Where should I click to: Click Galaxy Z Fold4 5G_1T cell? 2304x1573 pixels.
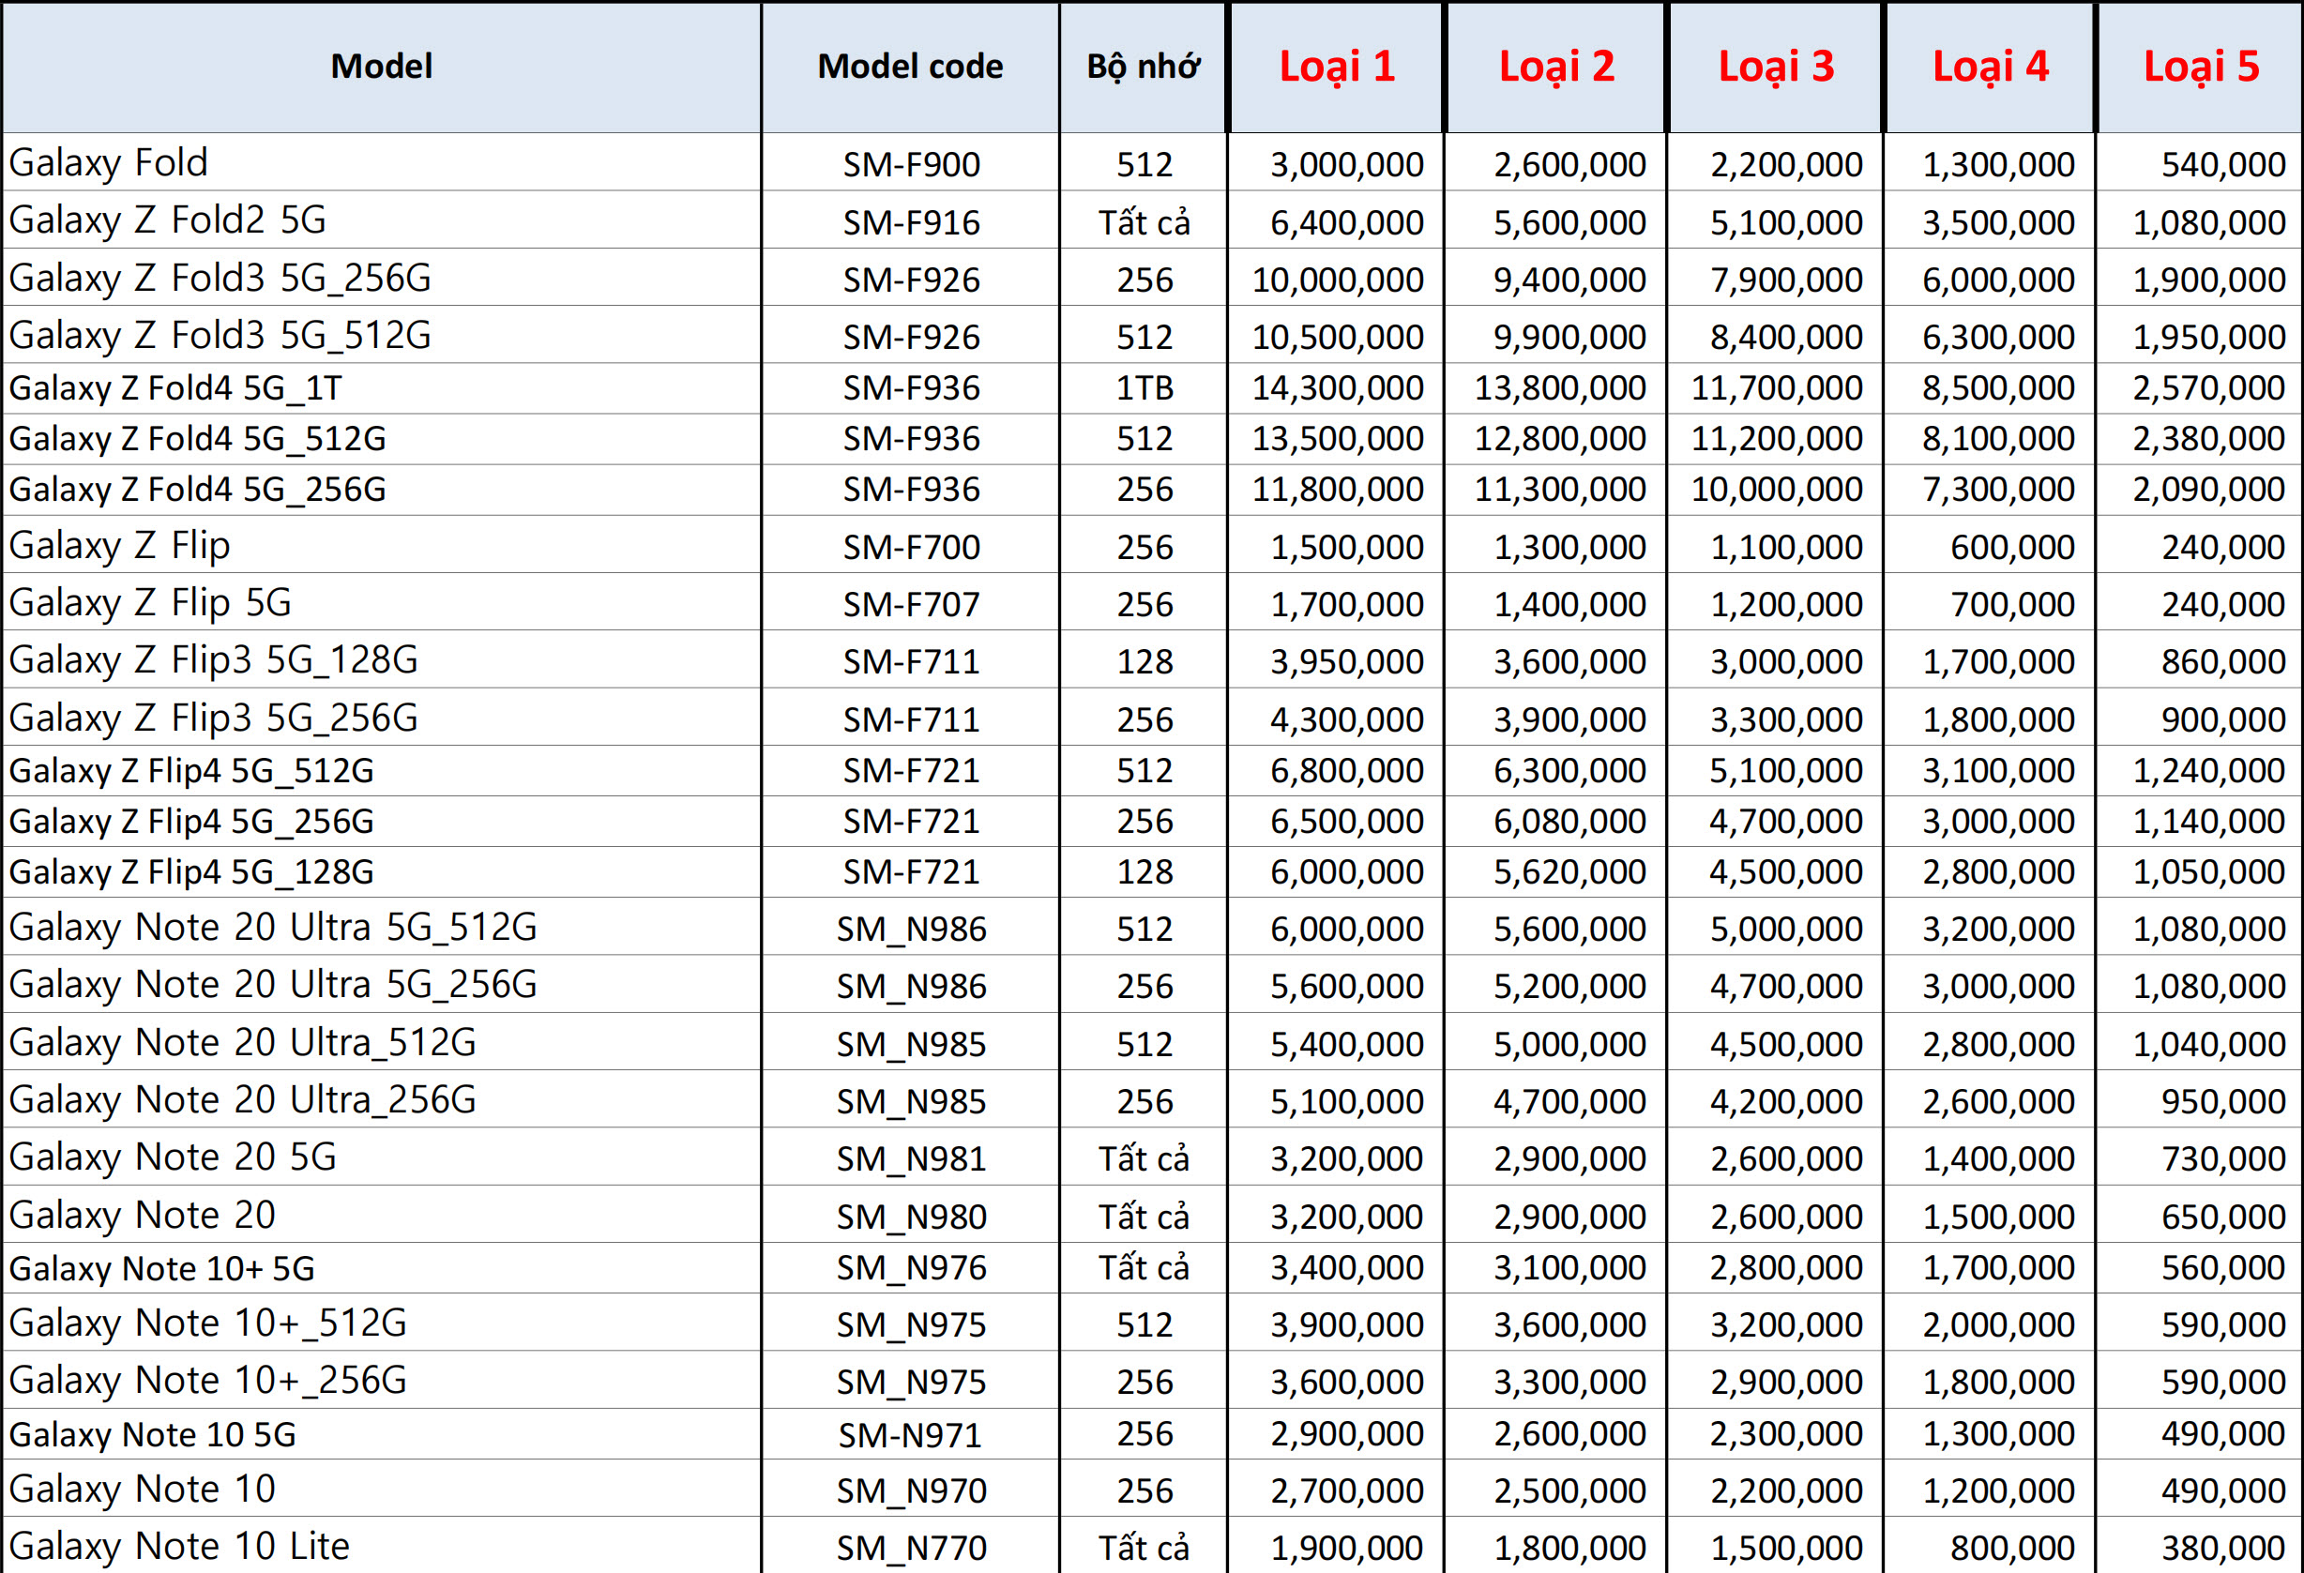[174, 388]
